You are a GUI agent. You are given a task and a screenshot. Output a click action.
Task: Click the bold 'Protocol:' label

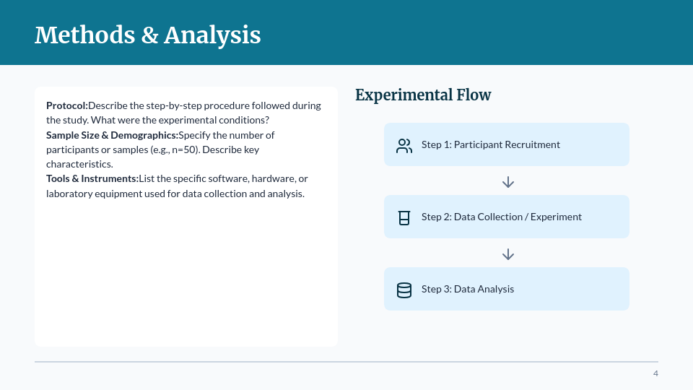67,105
